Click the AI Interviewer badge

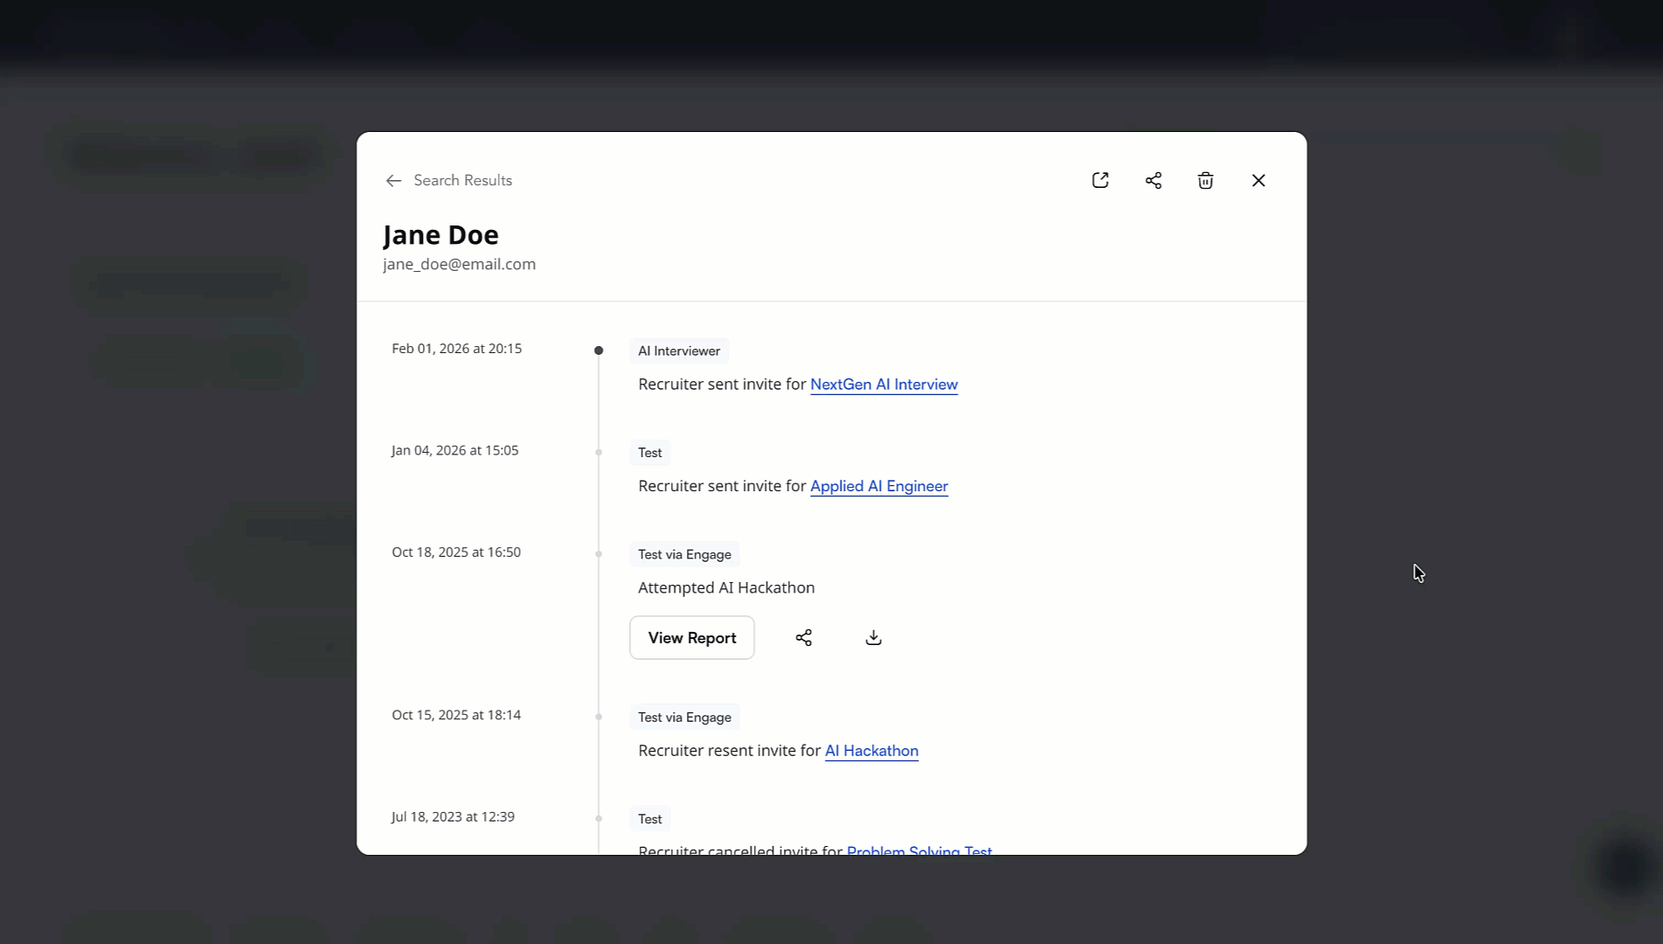(679, 351)
